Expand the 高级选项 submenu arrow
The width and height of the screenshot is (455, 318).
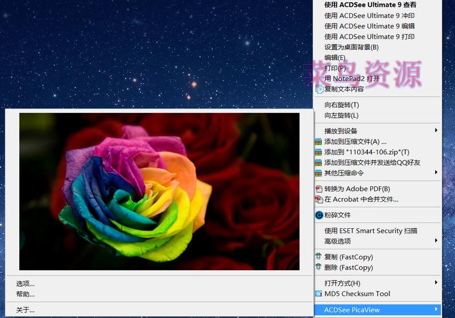[436, 241]
